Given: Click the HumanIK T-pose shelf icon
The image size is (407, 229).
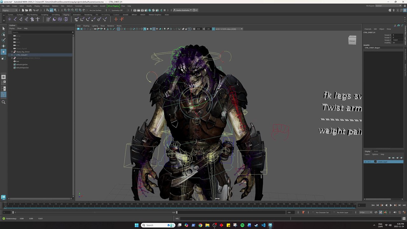Looking at the screenshot, I should coord(38,19).
